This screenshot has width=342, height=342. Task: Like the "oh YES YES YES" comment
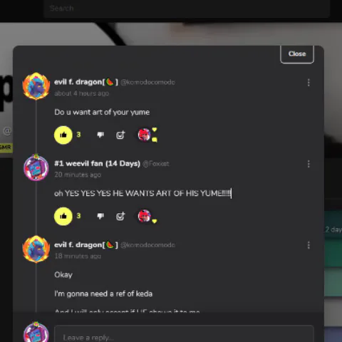pos(63,216)
